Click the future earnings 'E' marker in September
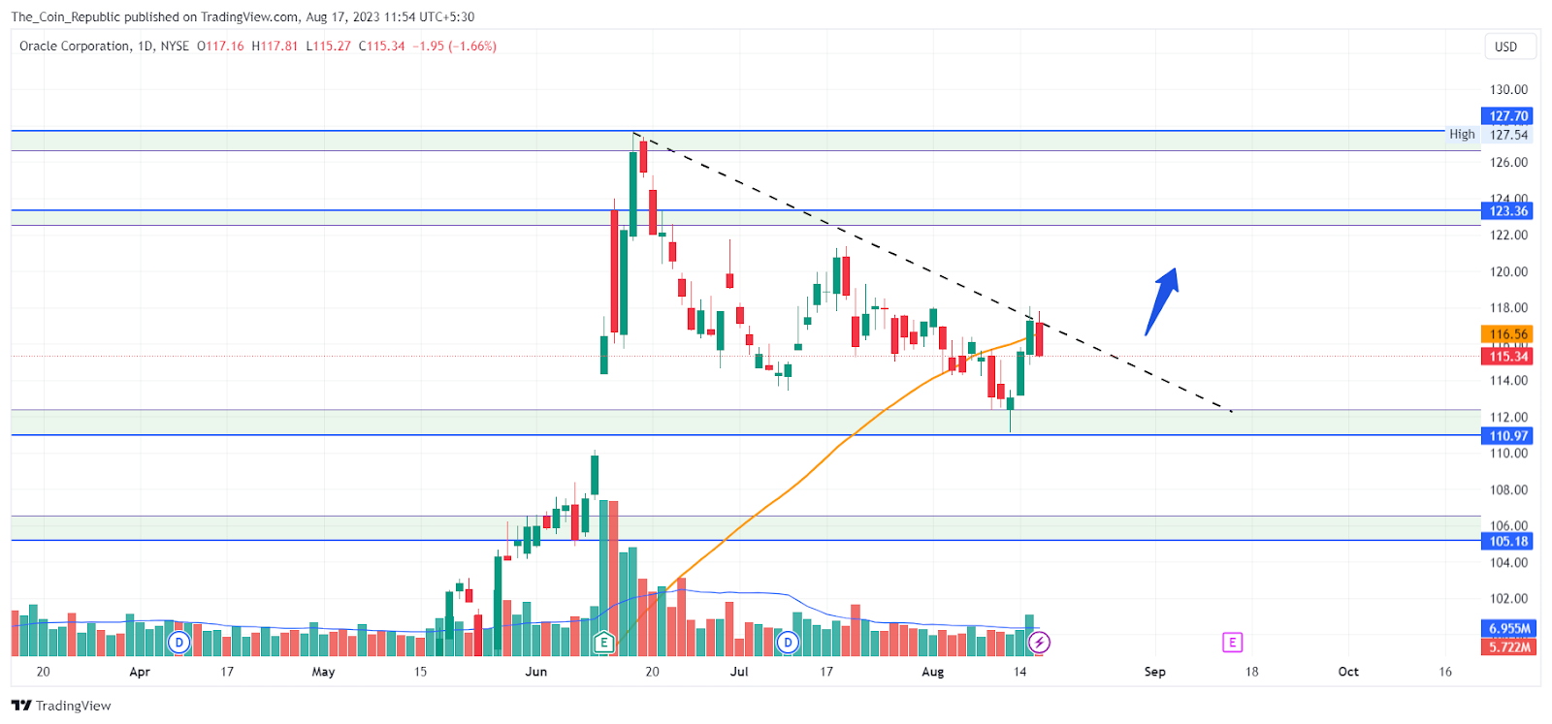 [x=1232, y=642]
